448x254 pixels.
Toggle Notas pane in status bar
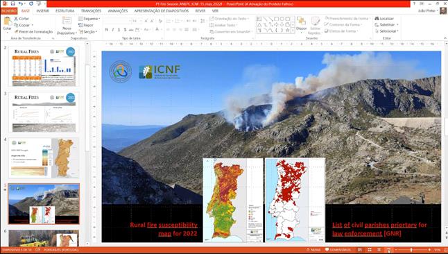[x=313, y=250]
